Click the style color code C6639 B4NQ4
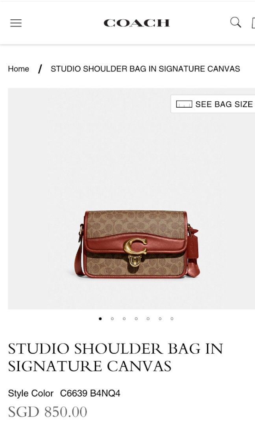The image size is (255, 426). pos(90,393)
